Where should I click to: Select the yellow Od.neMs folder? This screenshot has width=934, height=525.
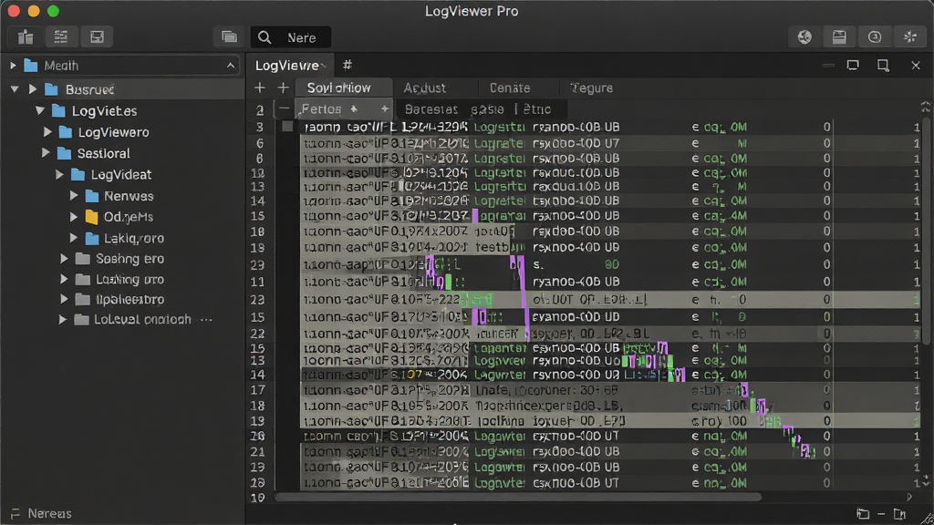(119, 217)
